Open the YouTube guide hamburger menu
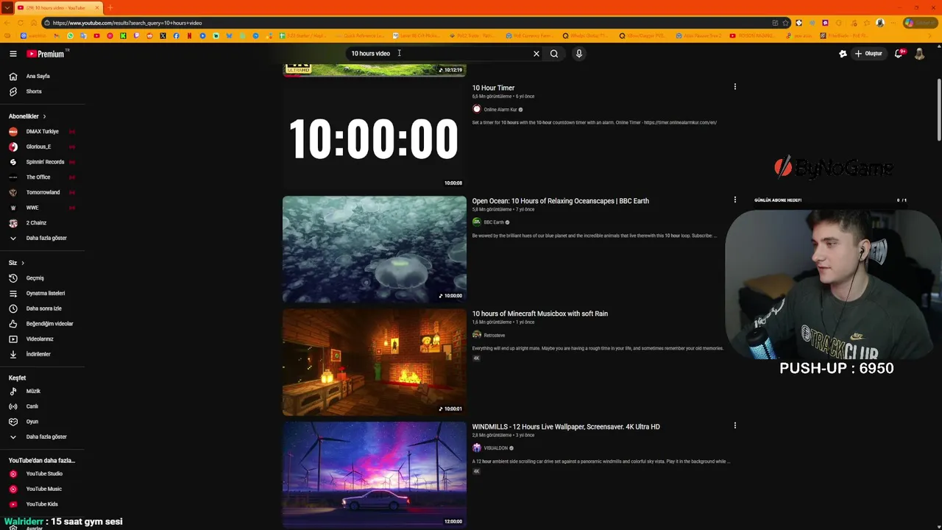 13,54
